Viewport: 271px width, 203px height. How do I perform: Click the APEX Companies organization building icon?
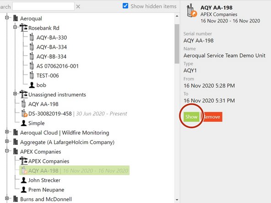pos(16,151)
